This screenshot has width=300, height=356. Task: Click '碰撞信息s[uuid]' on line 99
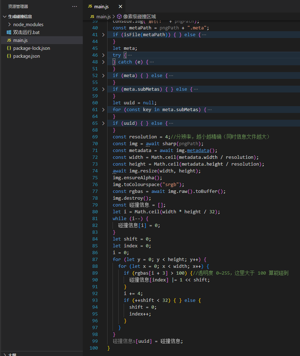click(132, 341)
